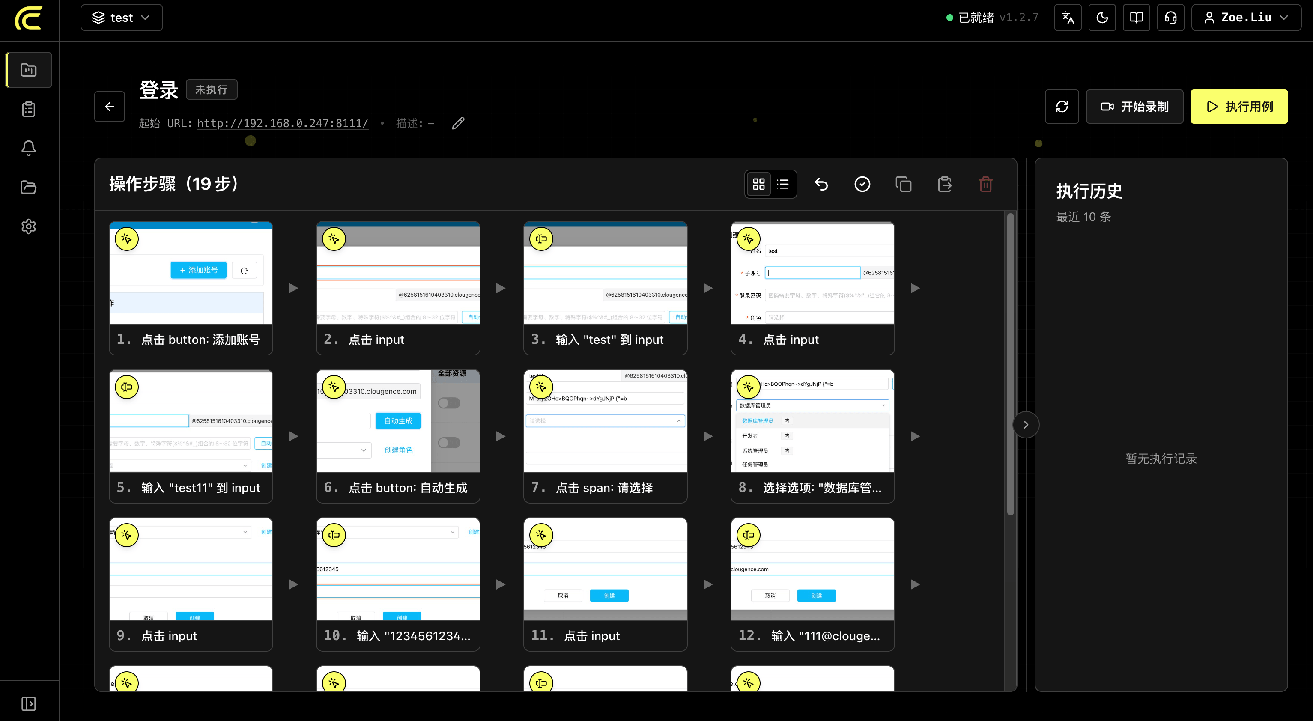Switch language with the translate icon

[1067, 18]
